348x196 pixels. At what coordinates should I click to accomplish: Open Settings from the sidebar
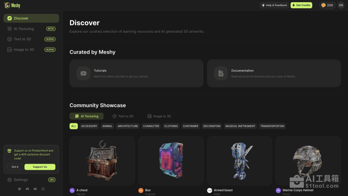pyautogui.click(x=20, y=179)
